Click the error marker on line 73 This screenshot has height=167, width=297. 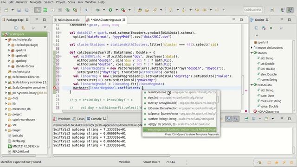tap(54, 88)
